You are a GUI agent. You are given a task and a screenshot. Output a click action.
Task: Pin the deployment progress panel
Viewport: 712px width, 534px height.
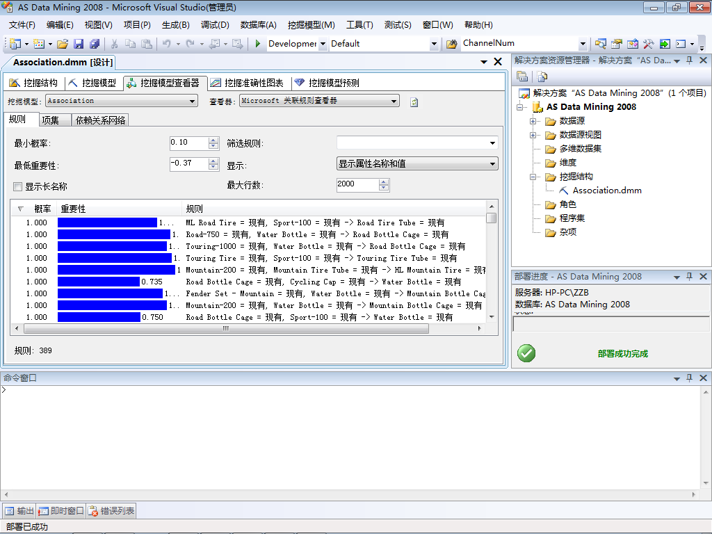689,276
